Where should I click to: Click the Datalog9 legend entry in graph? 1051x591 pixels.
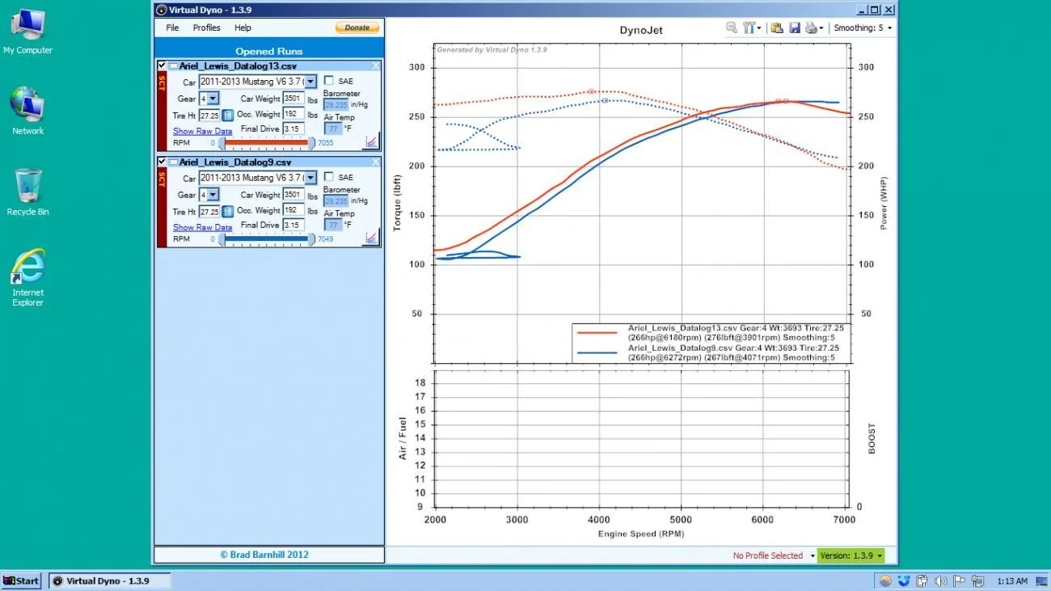point(711,352)
